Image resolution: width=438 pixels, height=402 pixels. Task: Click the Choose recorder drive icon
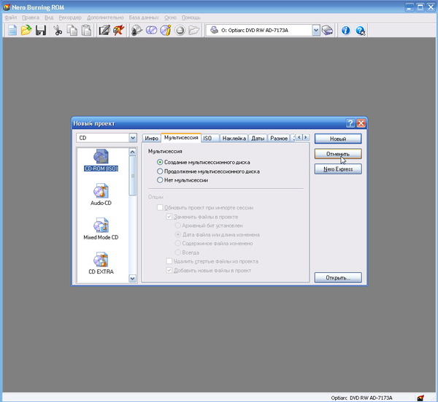click(327, 30)
